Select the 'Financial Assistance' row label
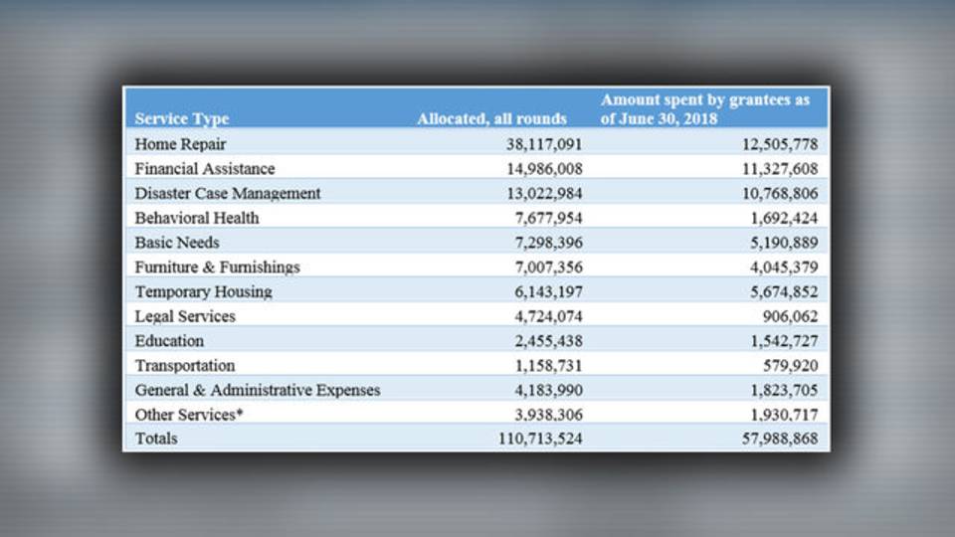The height and width of the screenshot is (537, 955). [205, 169]
